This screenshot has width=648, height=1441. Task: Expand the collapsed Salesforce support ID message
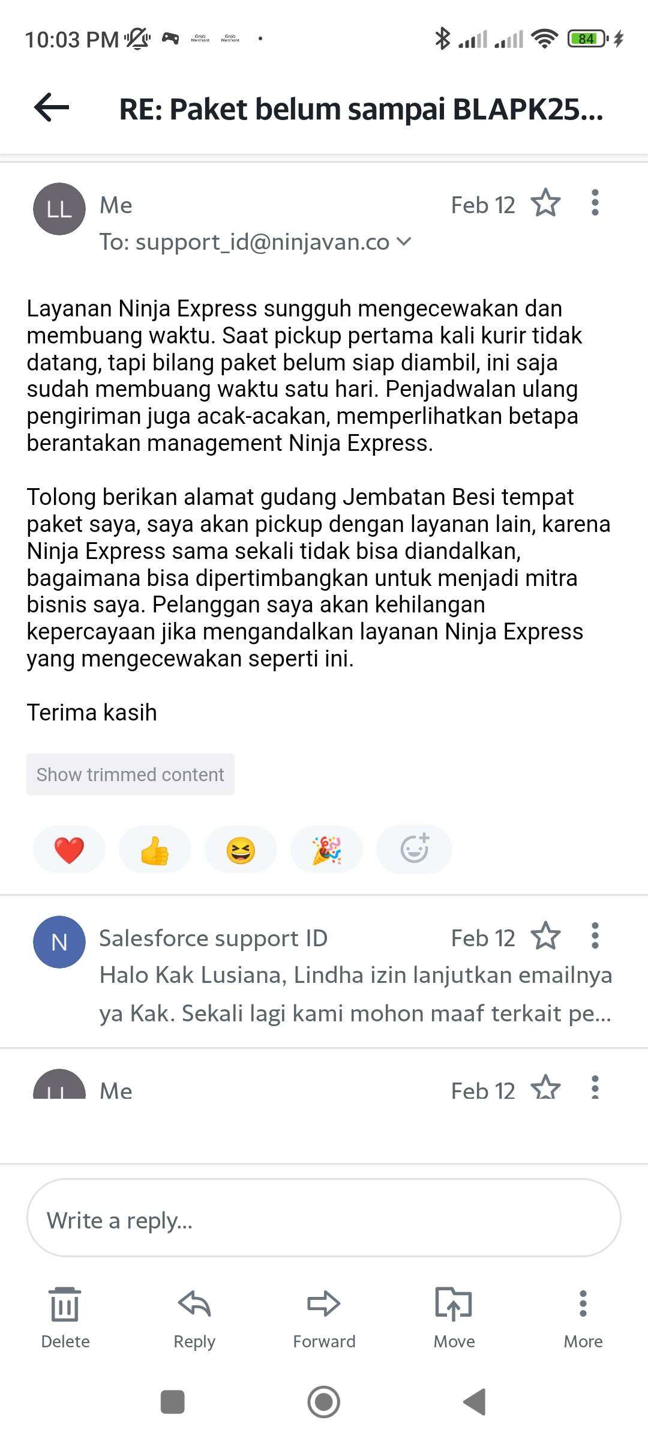[x=324, y=973]
